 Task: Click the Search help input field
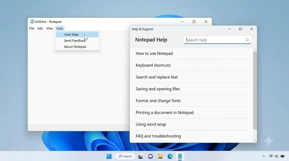point(217,40)
